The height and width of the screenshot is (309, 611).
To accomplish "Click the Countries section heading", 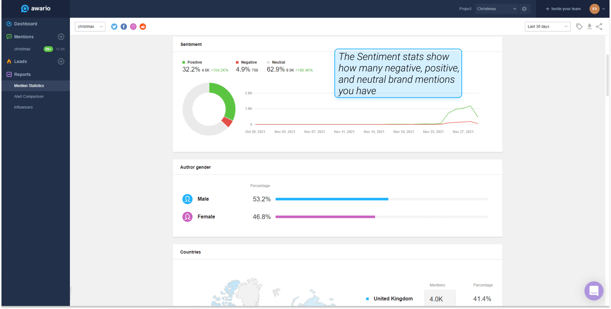I will click(x=190, y=252).
